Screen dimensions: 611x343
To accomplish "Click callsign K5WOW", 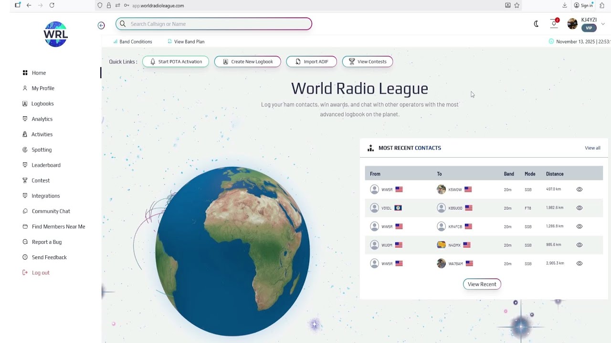I will tap(455, 190).
